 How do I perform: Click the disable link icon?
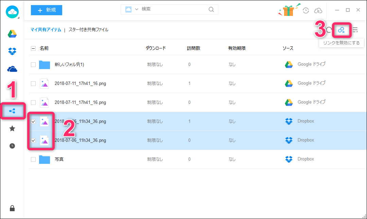point(342,30)
